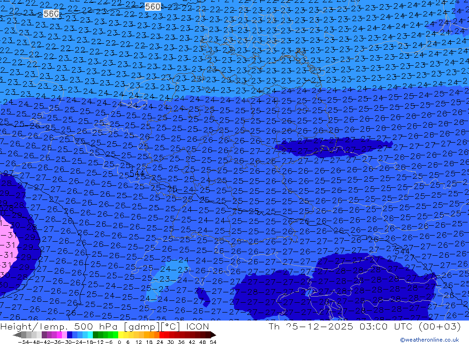
Task: Select the bright yellow 0°C legend swatch
Action: (121, 335)
